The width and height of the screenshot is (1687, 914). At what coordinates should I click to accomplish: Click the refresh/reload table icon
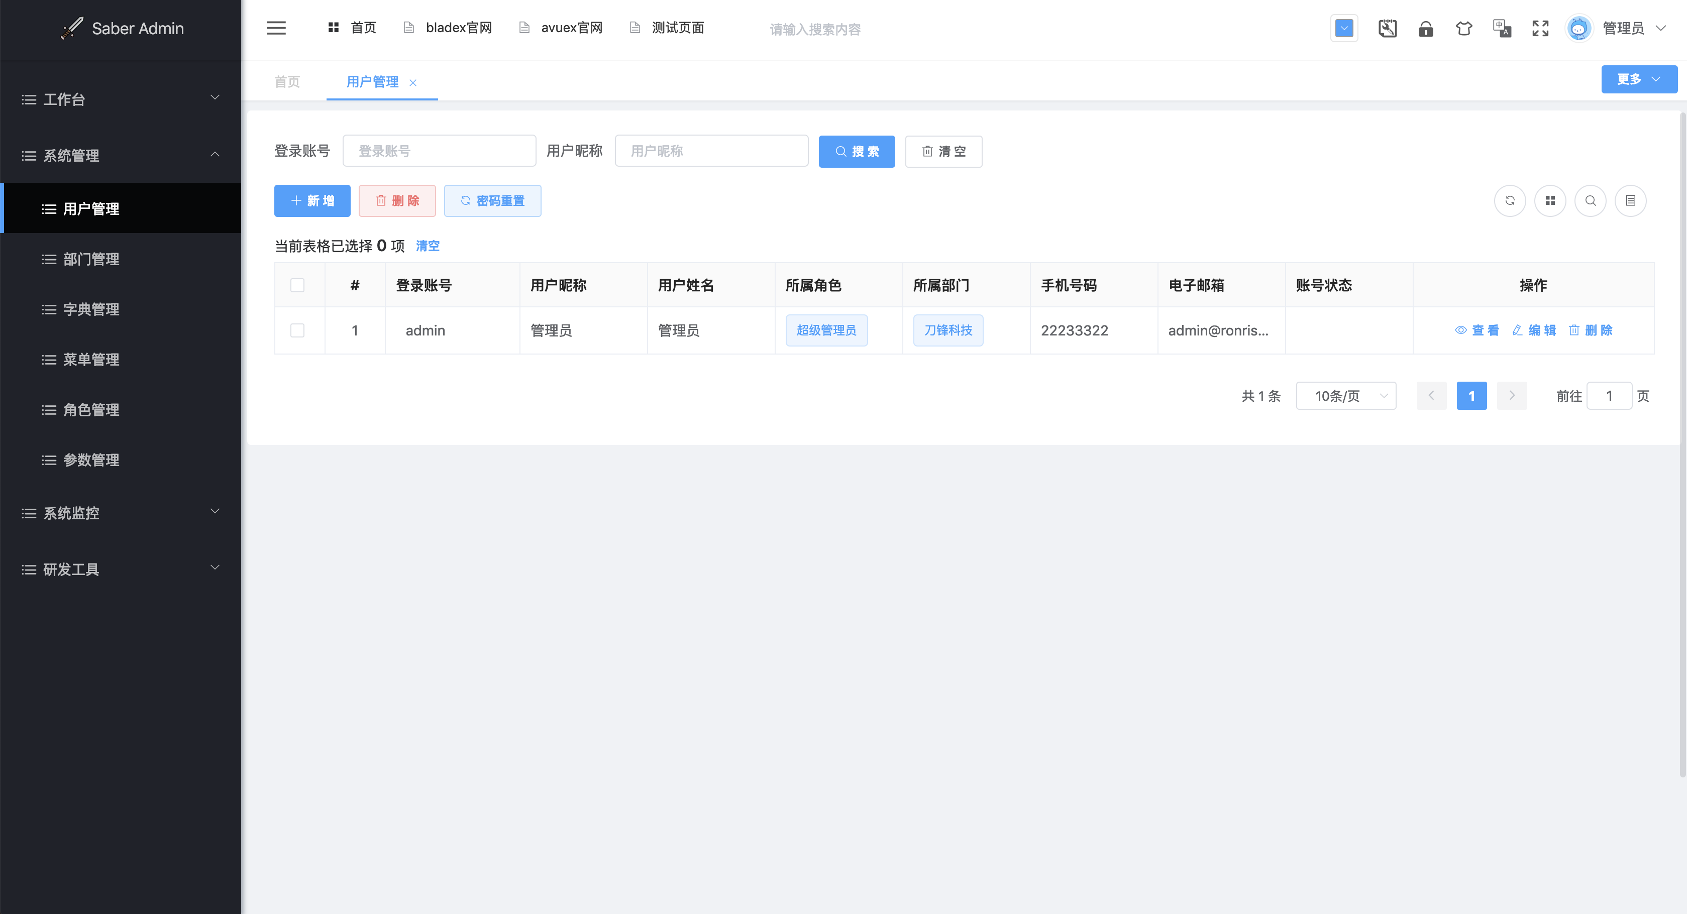click(1509, 200)
